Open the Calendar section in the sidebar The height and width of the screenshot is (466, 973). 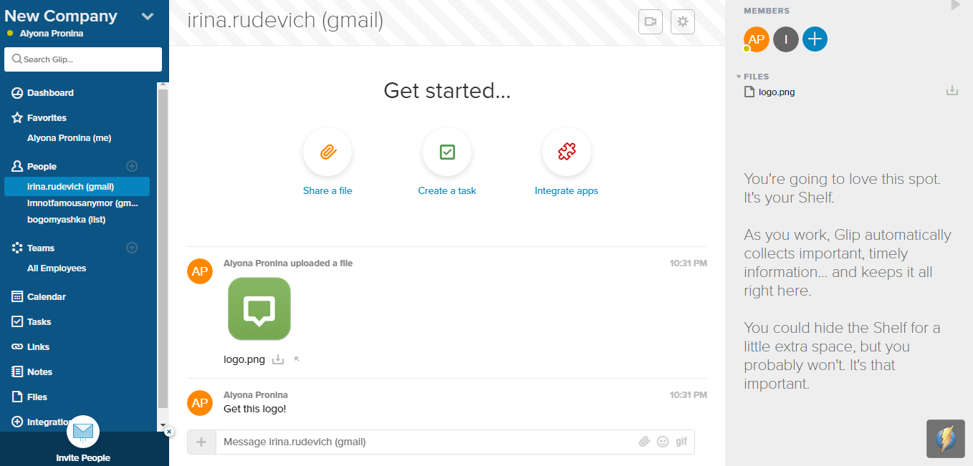click(46, 296)
